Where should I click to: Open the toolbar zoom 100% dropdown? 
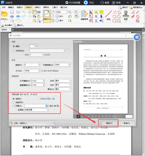(x=66, y=12)
